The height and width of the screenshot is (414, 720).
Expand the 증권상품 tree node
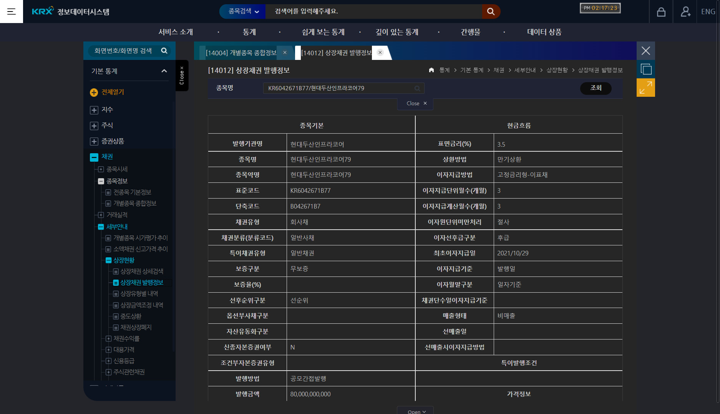click(x=94, y=141)
